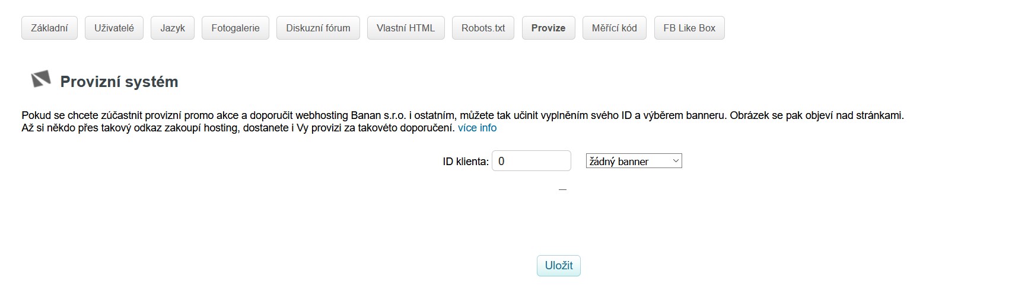Select the Provize tab
Image resolution: width=1012 pixels, height=290 pixels.
[548, 28]
